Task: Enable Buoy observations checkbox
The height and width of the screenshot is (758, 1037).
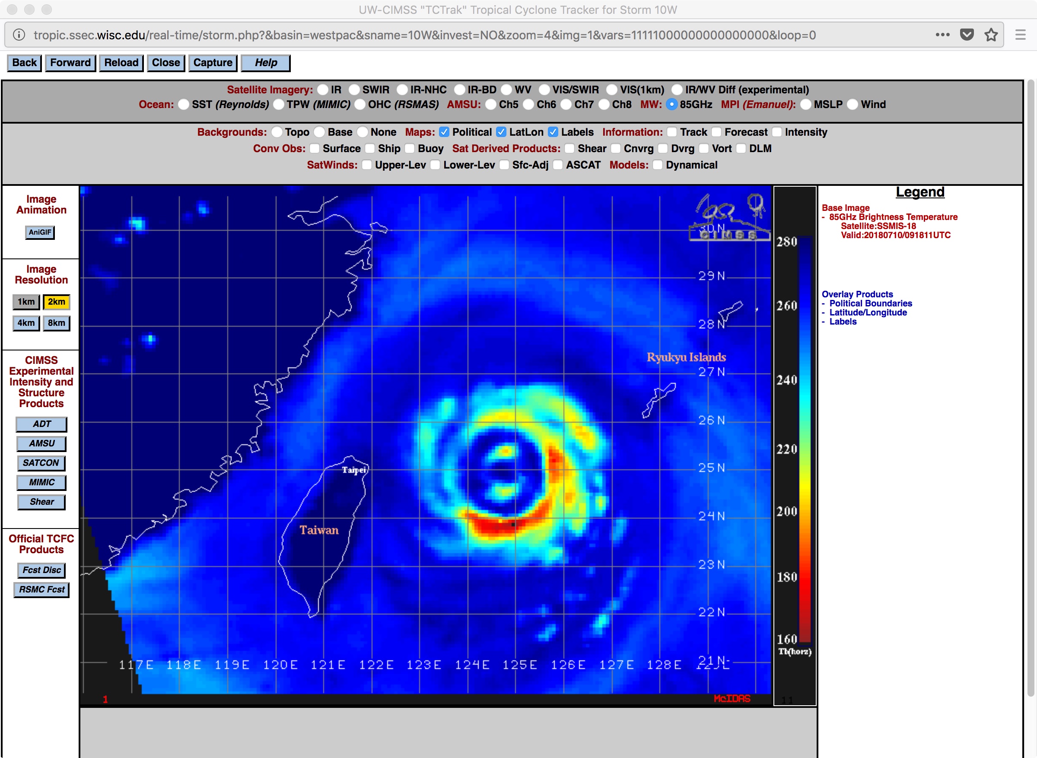Action: (410, 149)
